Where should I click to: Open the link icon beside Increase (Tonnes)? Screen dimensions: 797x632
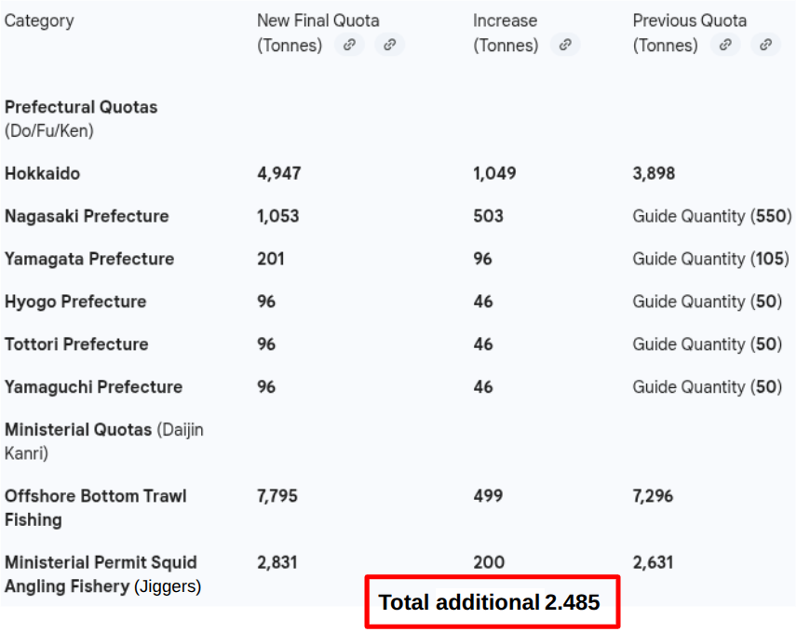[565, 45]
